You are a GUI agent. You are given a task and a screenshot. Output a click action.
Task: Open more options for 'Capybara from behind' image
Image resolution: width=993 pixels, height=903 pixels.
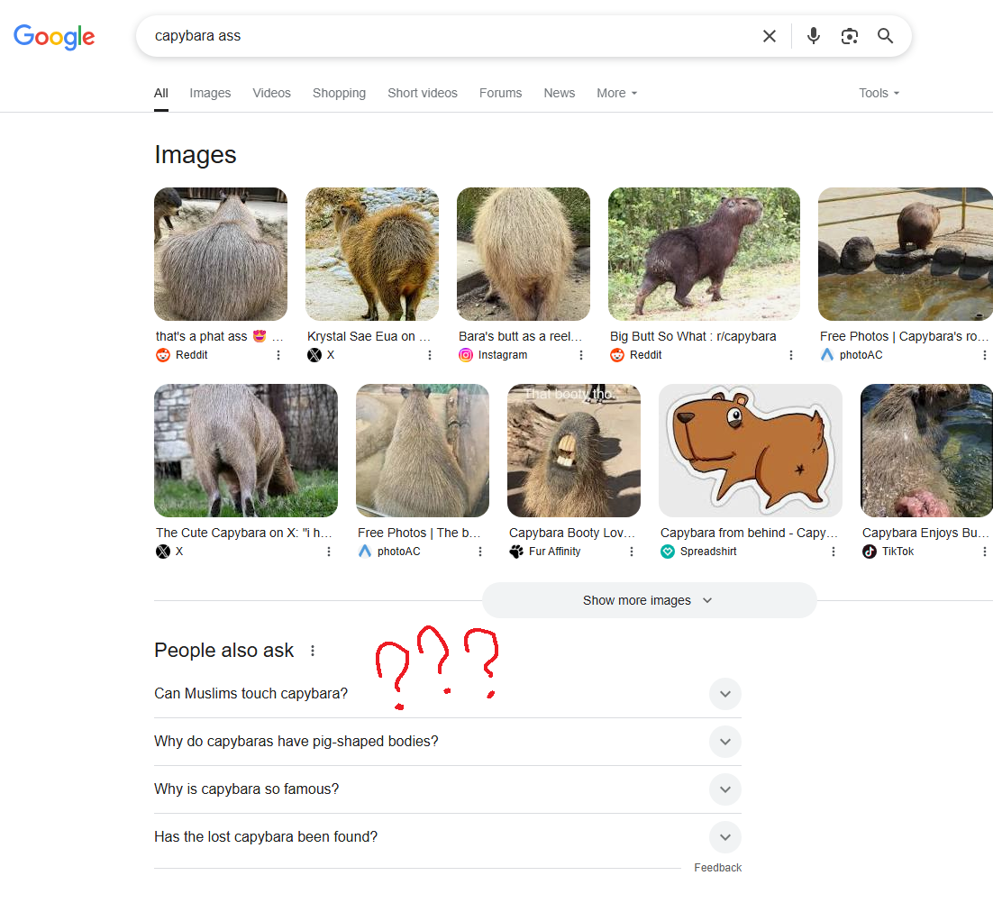coord(834,552)
